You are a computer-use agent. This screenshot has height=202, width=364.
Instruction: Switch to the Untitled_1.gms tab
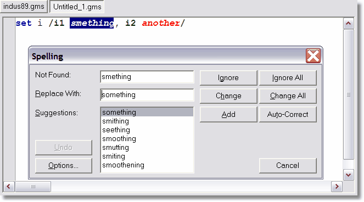77,7
